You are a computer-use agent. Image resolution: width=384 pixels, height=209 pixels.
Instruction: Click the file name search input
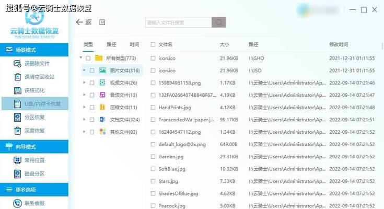click(x=179, y=22)
